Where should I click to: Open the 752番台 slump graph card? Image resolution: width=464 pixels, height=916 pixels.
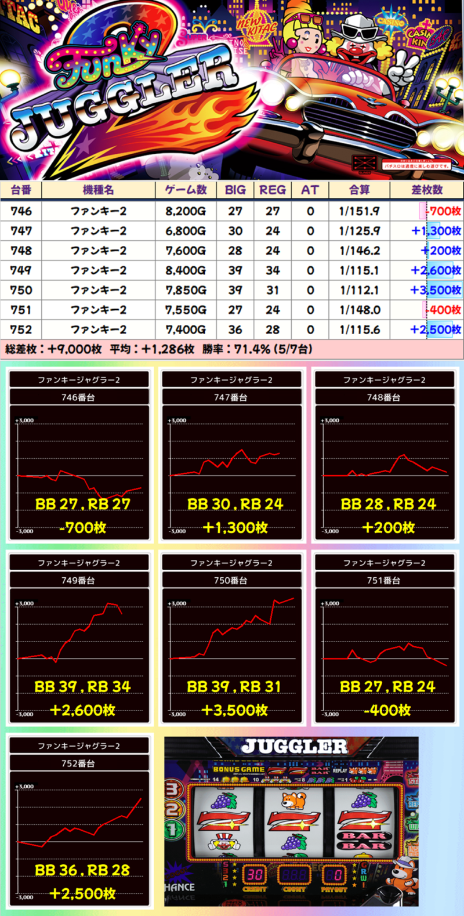79,822
